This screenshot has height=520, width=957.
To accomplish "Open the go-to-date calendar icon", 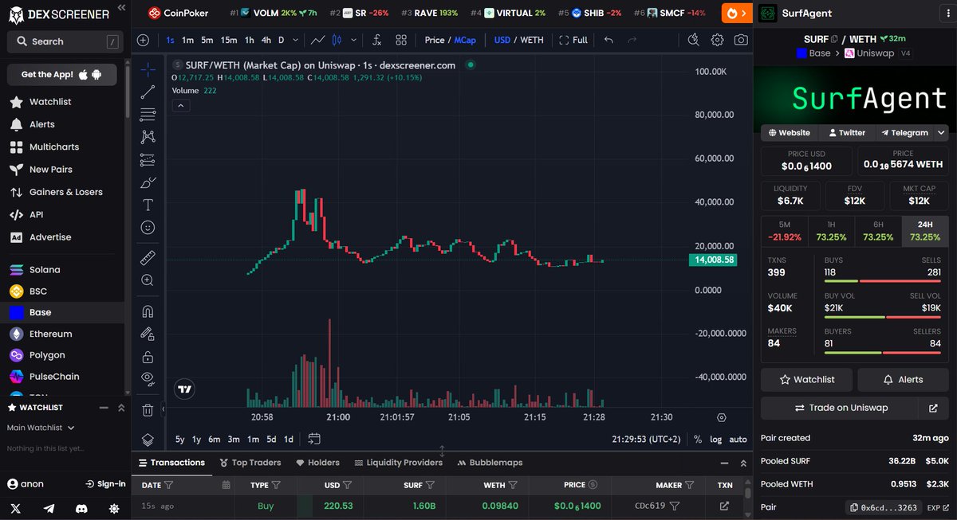I will pos(314,439).
